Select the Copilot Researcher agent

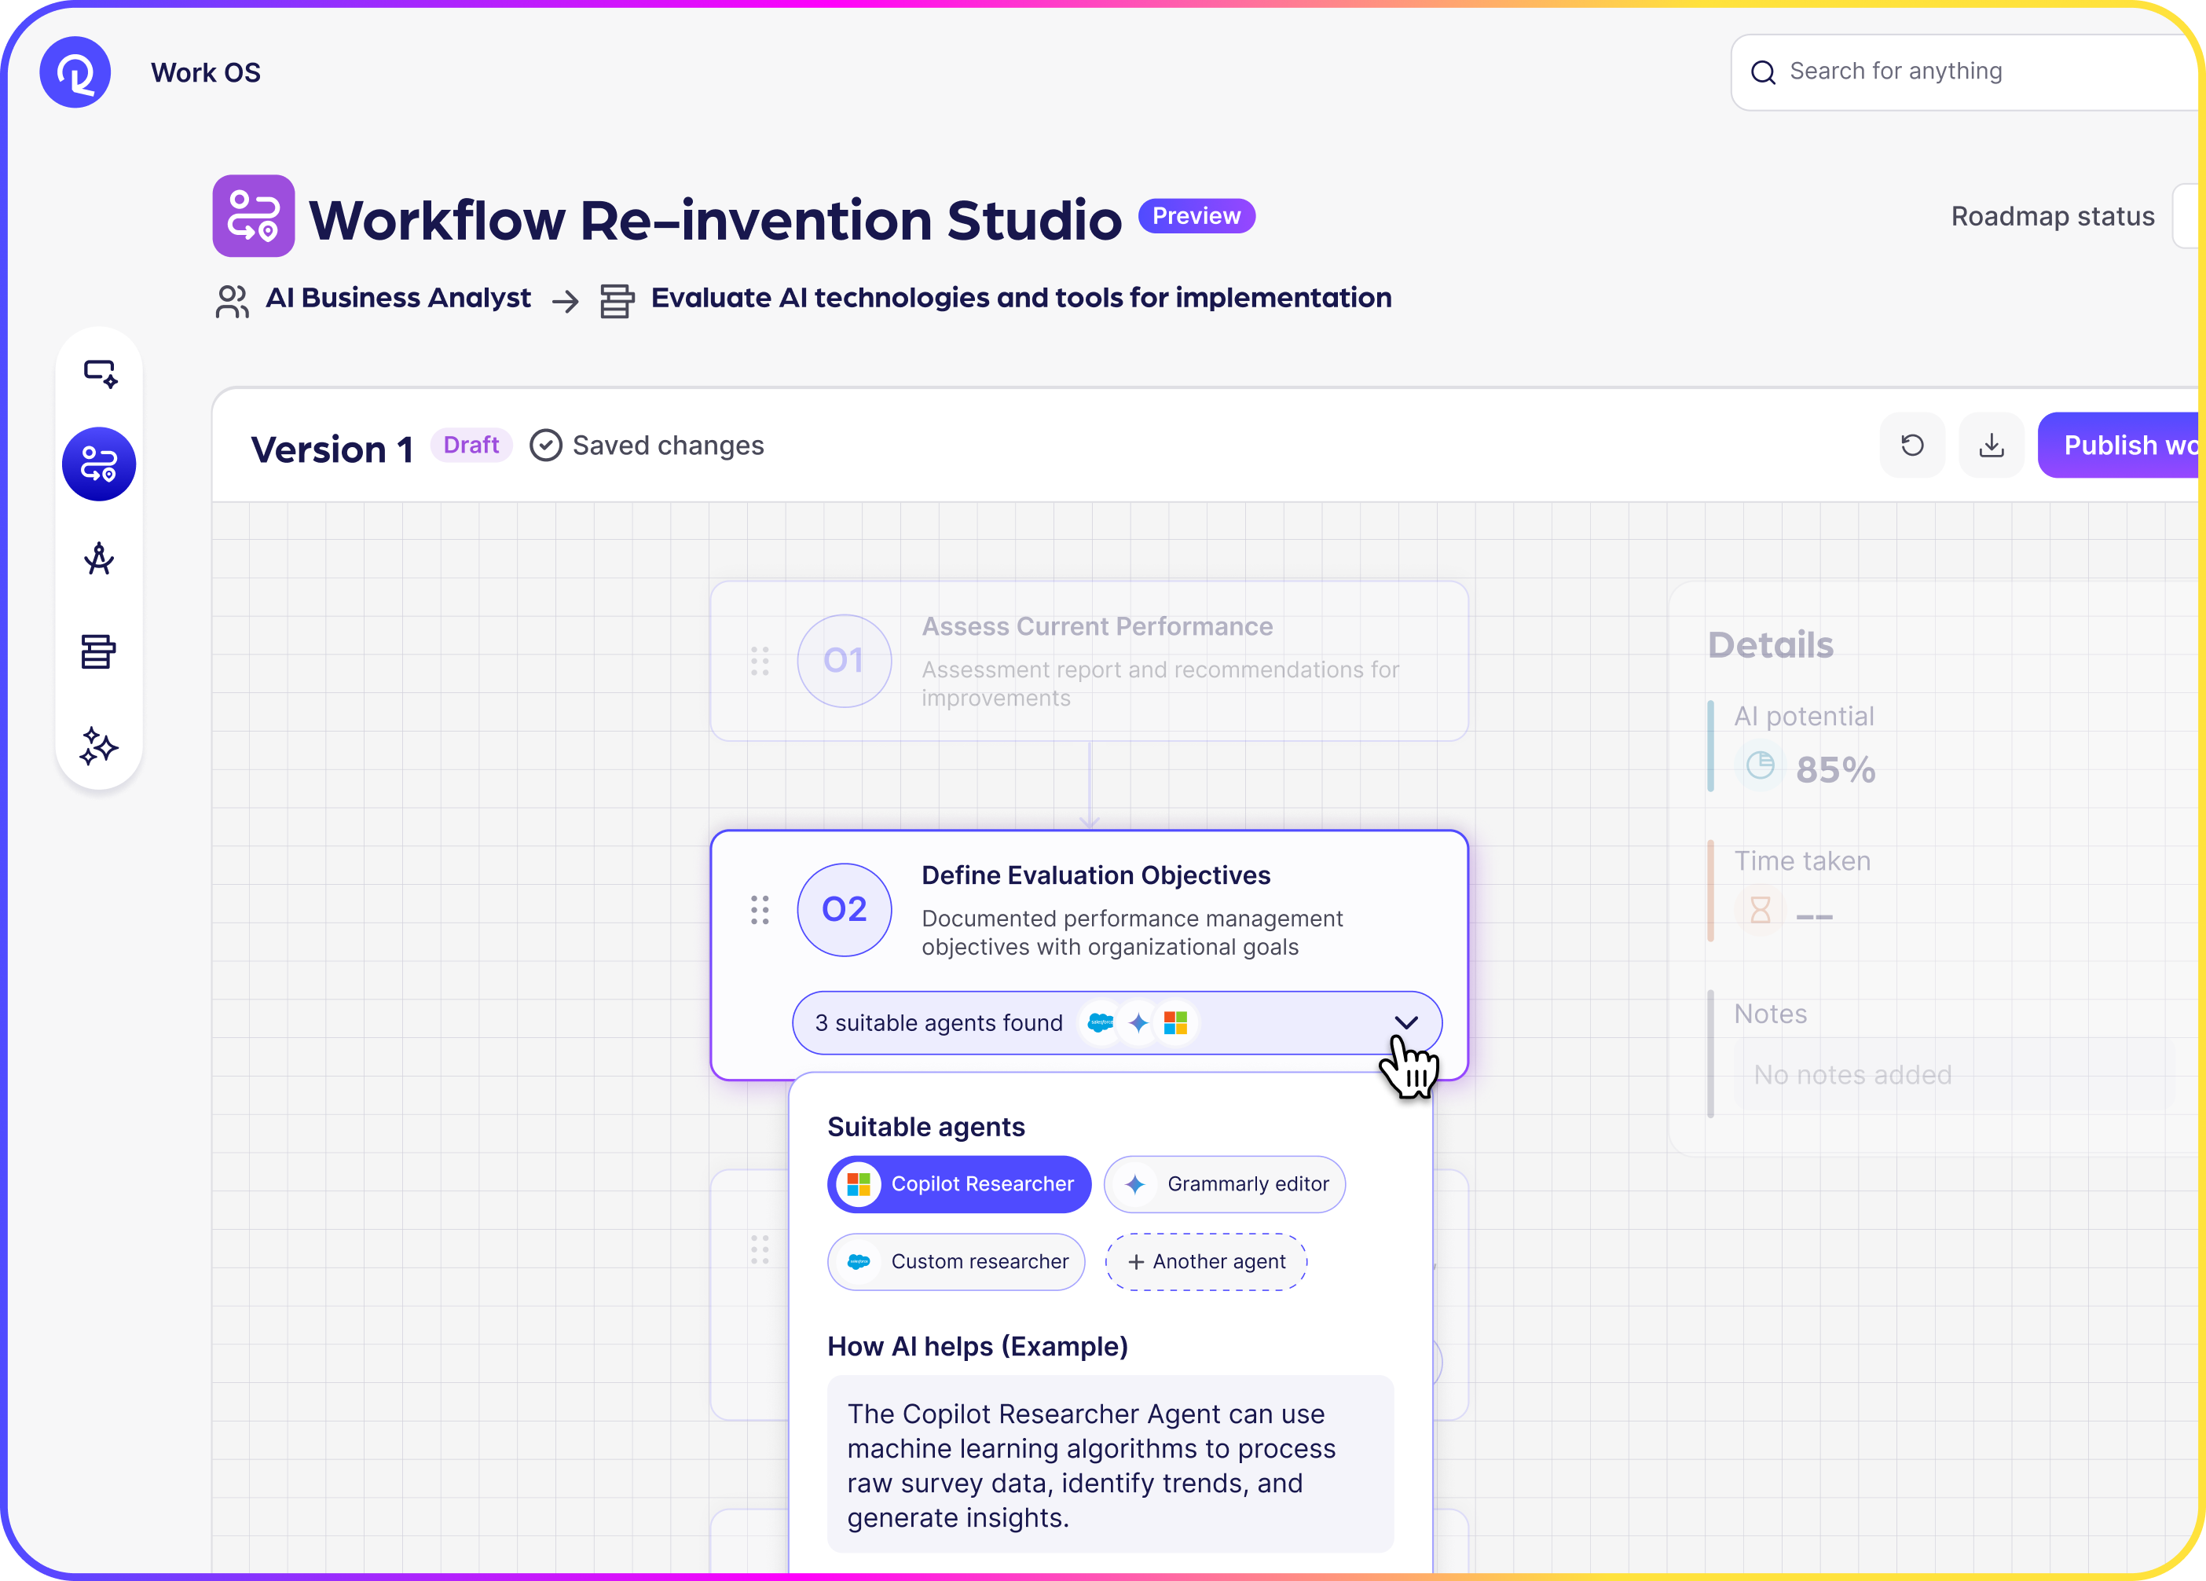pyautogui.click(x=959, y=1184)
